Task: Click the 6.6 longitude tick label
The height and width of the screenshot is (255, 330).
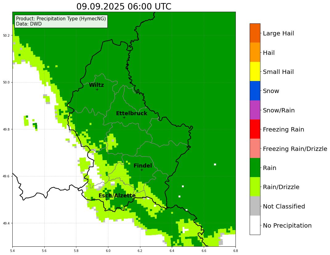Action: point(204,251)
